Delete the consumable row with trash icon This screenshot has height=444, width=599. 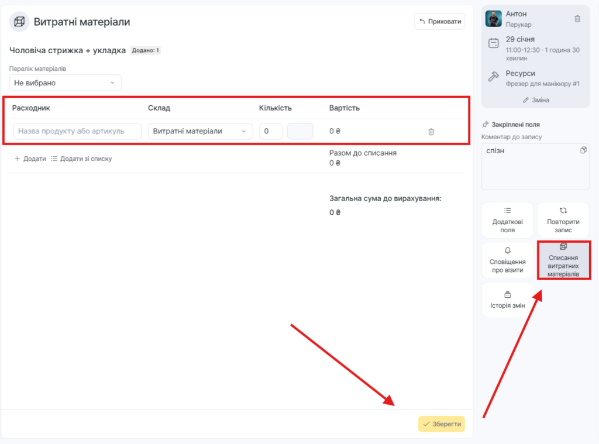pyautogui.click(x=431, y=132)
